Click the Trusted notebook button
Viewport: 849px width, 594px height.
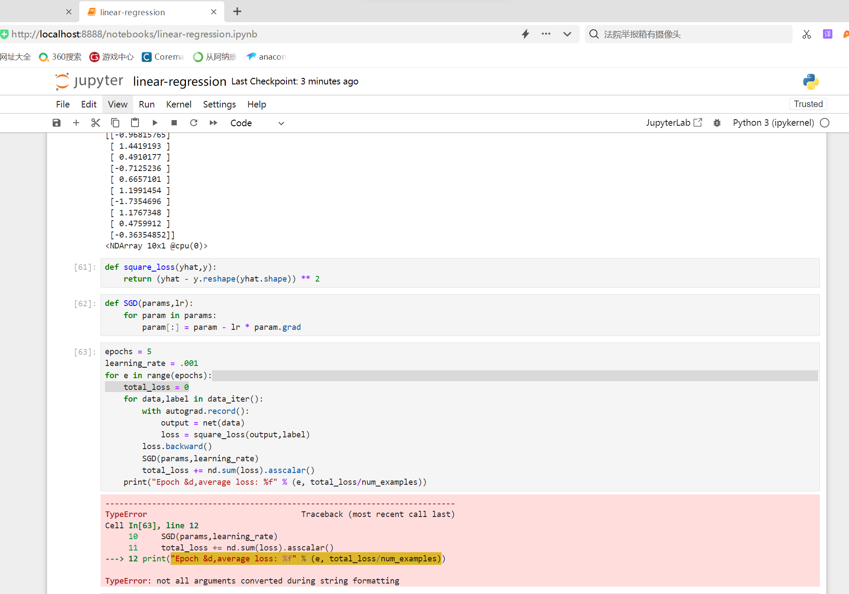coord(808,104)
